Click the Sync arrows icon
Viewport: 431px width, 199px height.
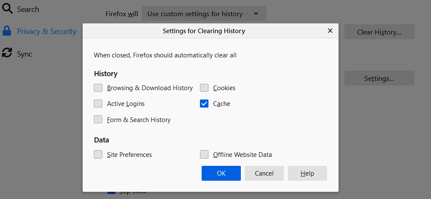tap(7, 54)
